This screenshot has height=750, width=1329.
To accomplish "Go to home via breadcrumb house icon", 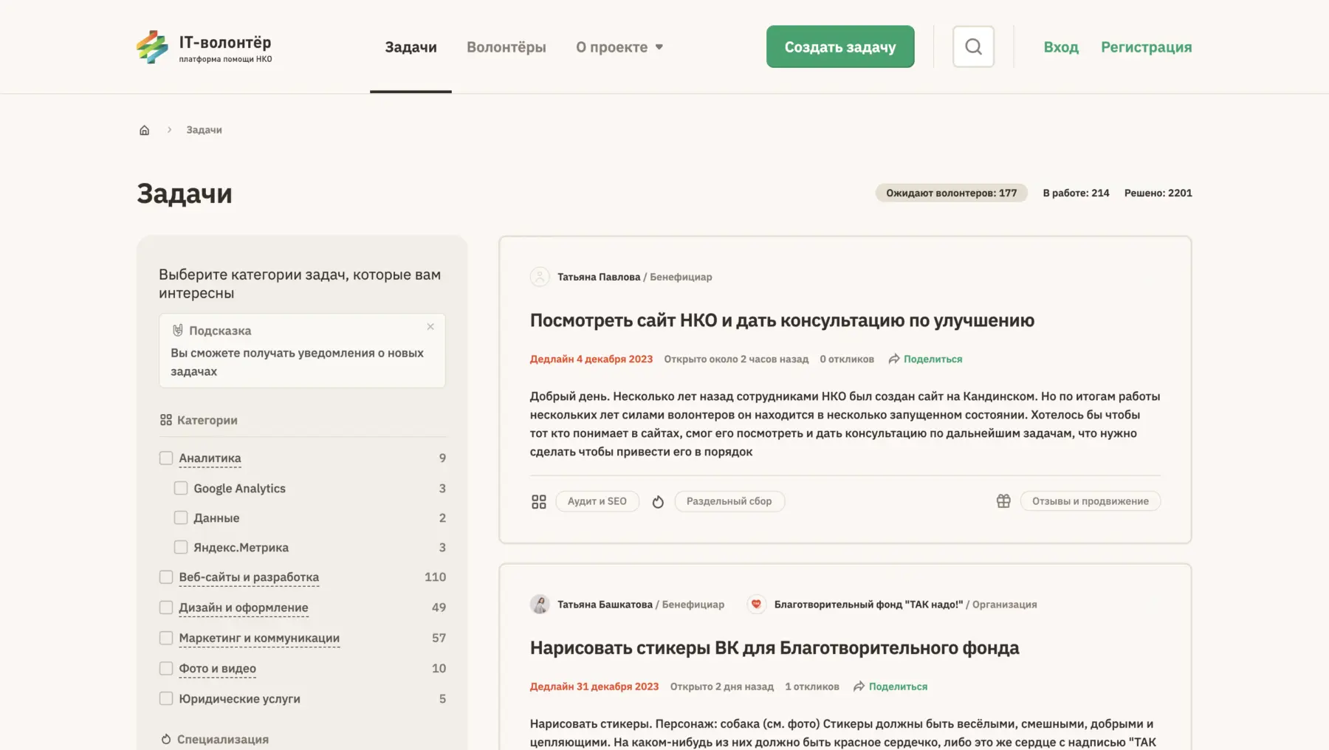I will pos(145,130).
